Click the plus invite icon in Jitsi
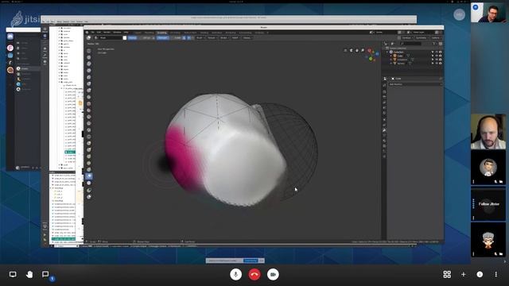The image size is (509, 286). click(x=463, y=274)
